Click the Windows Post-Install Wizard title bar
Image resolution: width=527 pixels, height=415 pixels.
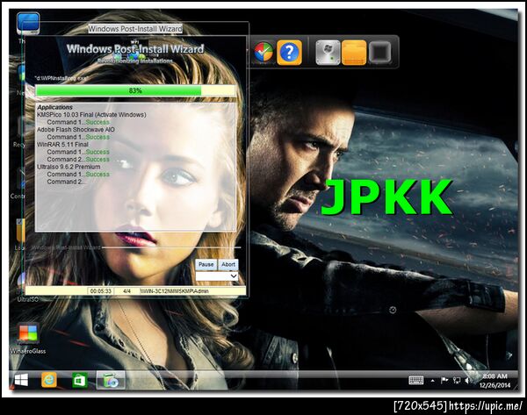(x=135, y=29)
